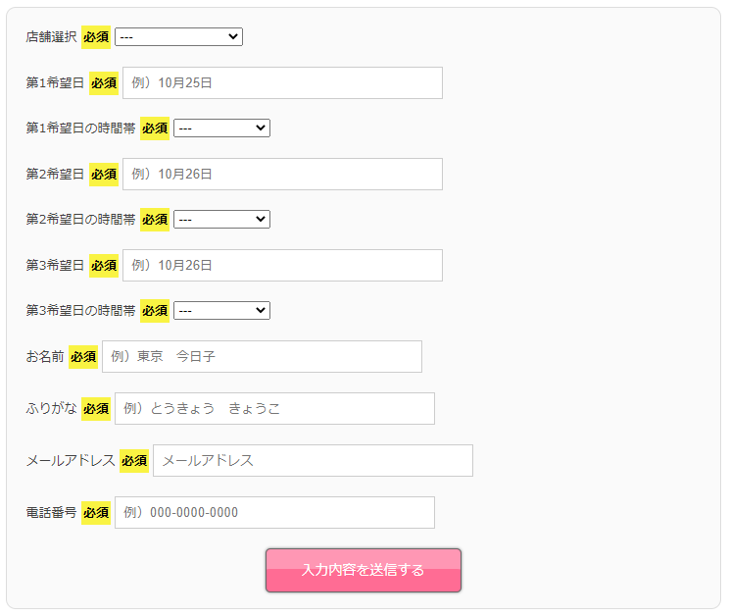Select the 電話番号 phone number field
729x616 pixels.
point(274,512)
